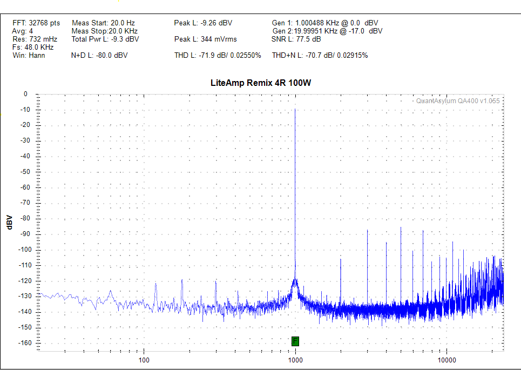
Task: Select "Gen 2:19.99951 KHz" line
Action: pos(327,31)
